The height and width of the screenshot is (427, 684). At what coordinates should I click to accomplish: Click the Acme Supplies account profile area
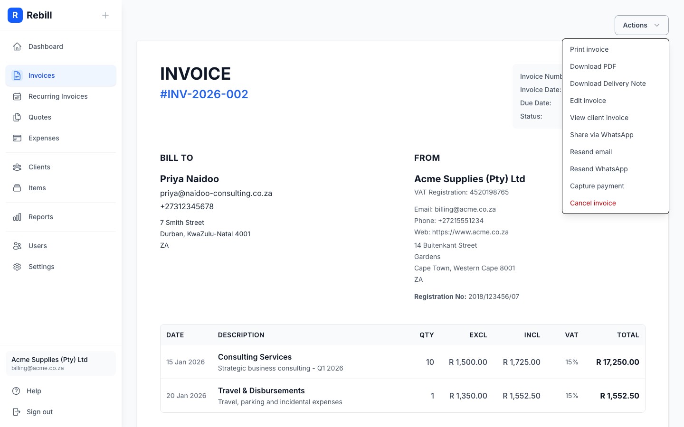tap(61, 363)
